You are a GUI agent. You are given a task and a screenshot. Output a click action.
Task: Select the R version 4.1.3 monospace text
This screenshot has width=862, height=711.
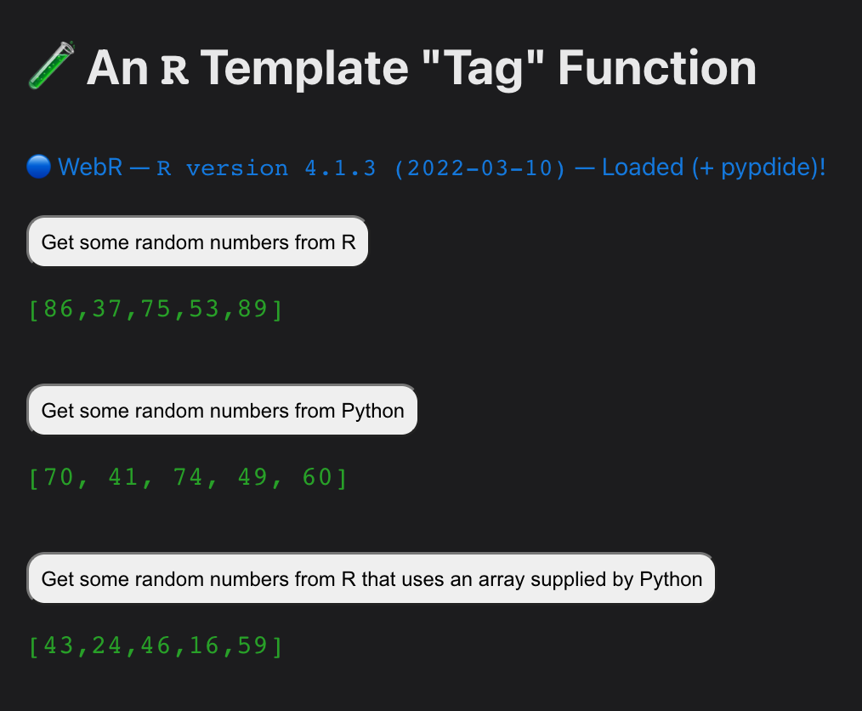[x=266, y=168]
